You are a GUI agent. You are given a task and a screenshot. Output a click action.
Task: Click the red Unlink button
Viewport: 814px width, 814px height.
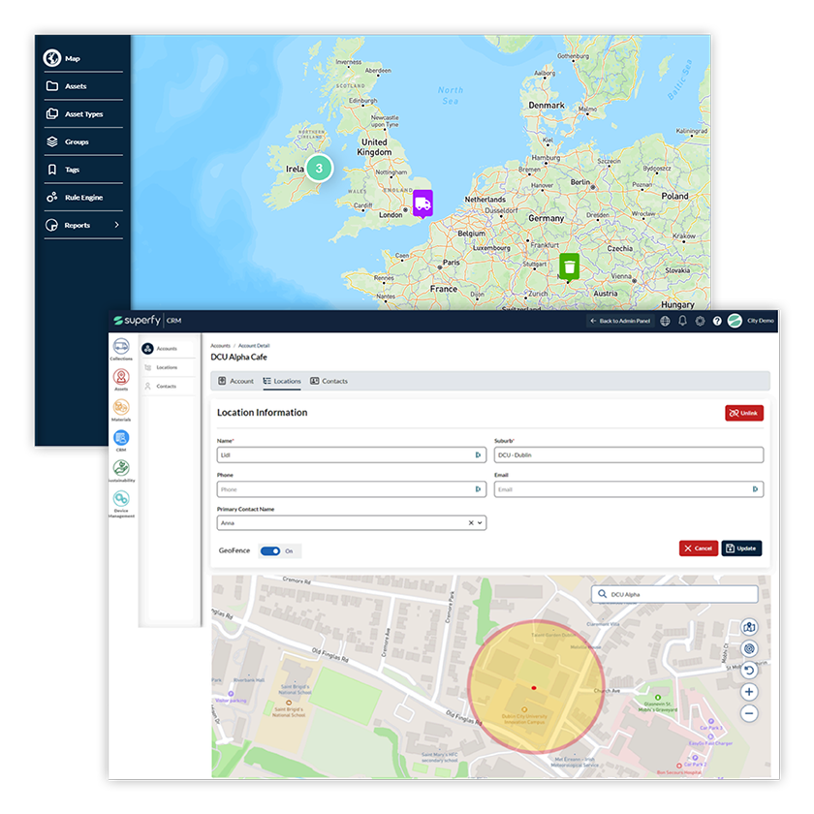coord(743,413)
